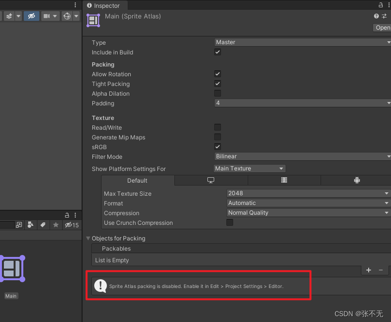Open the Format dropdown set to Automatic
The width and height of the screenshot is (391, 322).
[x=308, y=203]
